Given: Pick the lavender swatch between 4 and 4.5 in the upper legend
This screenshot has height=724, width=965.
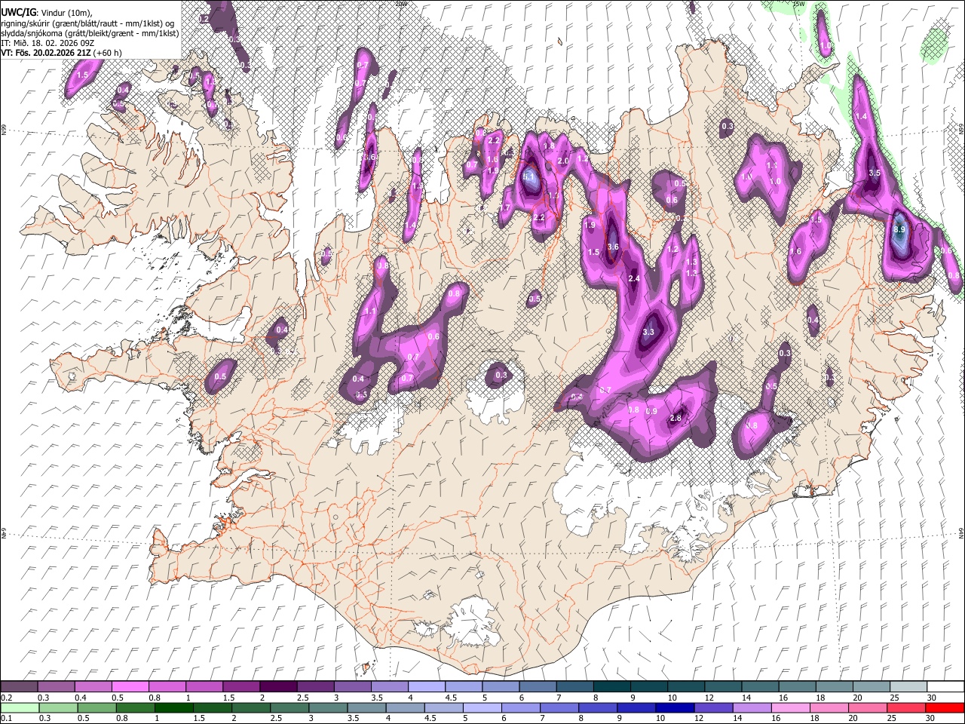Looking at the screenshot, I should pyautogui.click(x=426, y=687).
